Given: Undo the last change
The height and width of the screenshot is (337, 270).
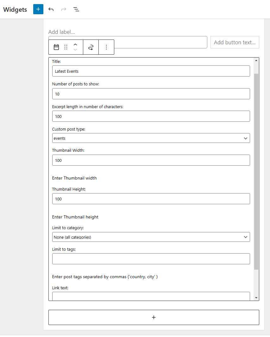Looking at the screenshot, I should [51, 9].
